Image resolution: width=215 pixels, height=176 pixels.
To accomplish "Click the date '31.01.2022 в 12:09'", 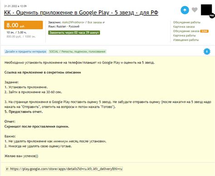I will (x=15, y=6).
